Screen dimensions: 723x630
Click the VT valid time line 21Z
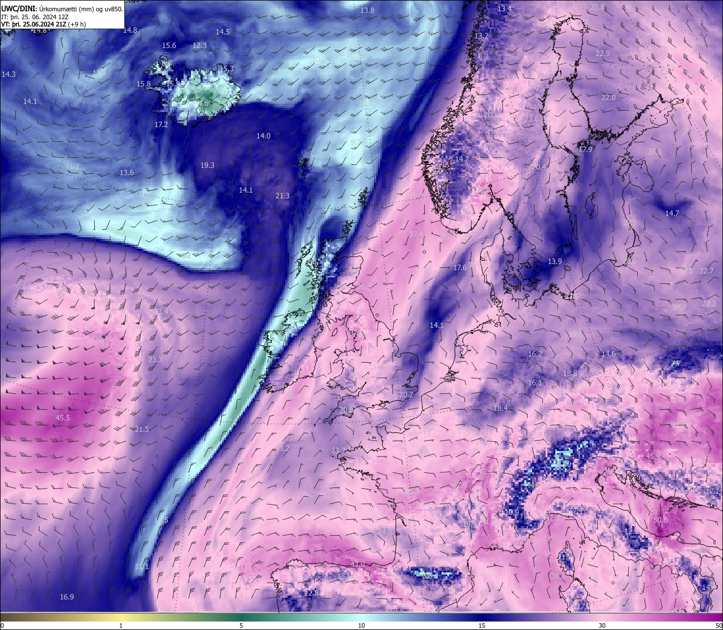click(43, 24)
